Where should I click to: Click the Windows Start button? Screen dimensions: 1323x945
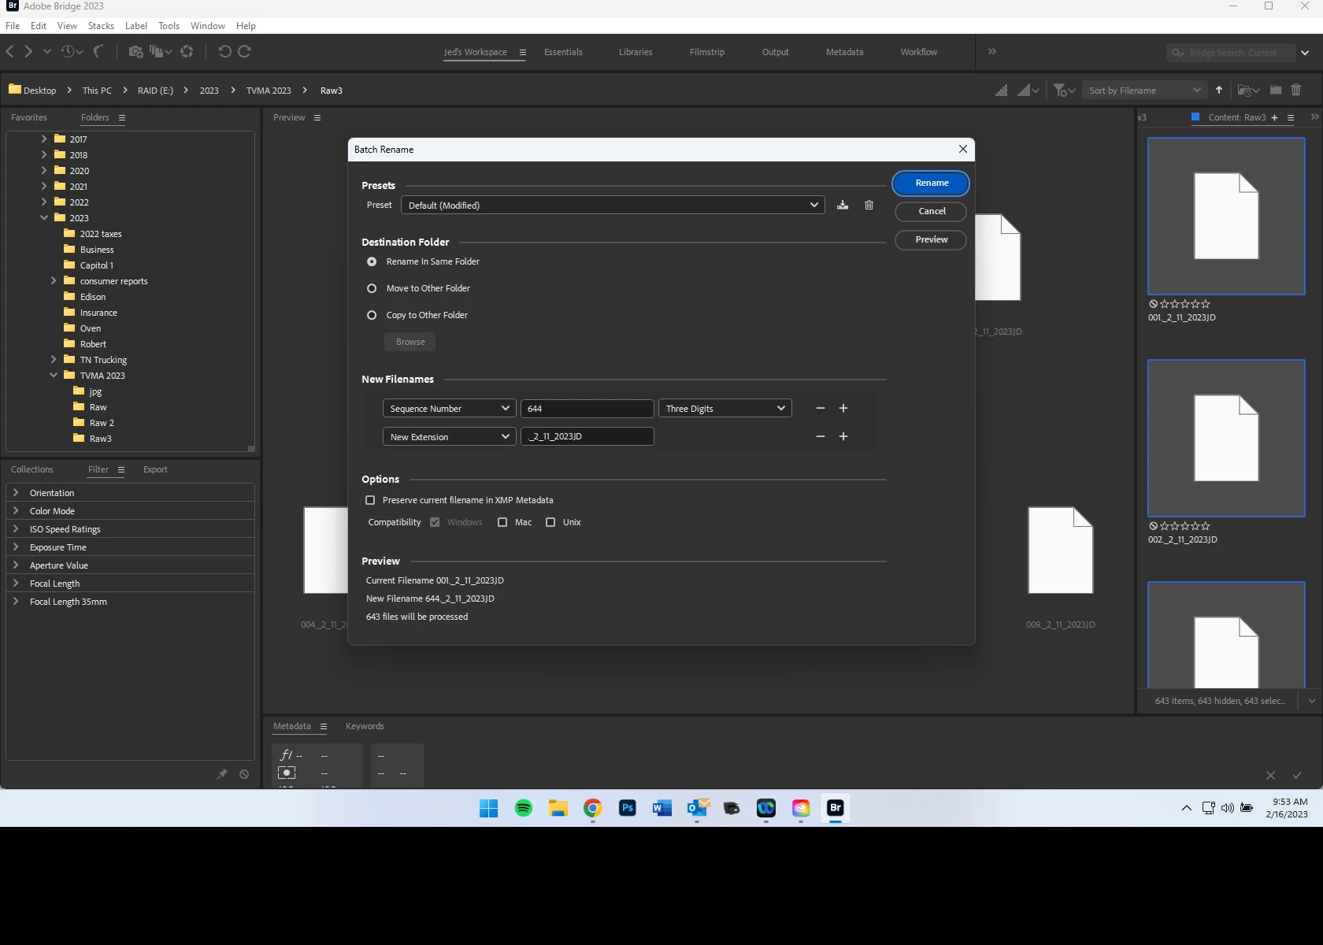[488, 808]
